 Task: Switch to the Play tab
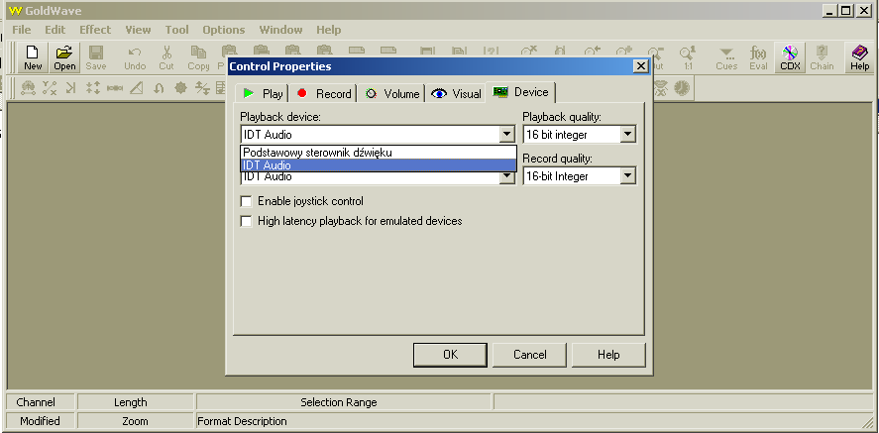pos(262,93)
